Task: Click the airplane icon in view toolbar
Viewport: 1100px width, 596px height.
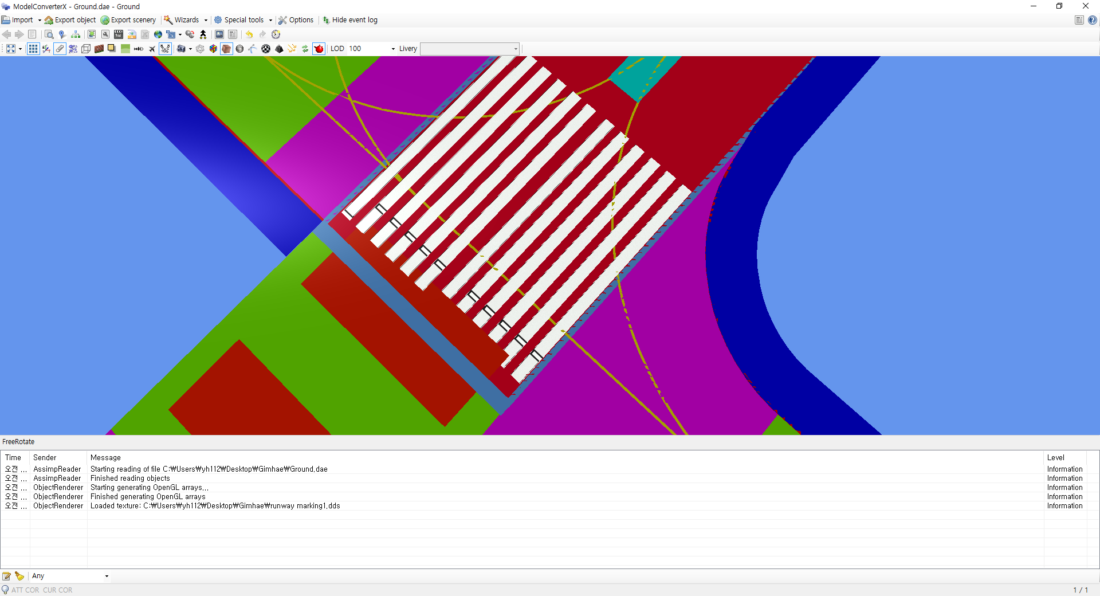Action: tap(152, 49)
